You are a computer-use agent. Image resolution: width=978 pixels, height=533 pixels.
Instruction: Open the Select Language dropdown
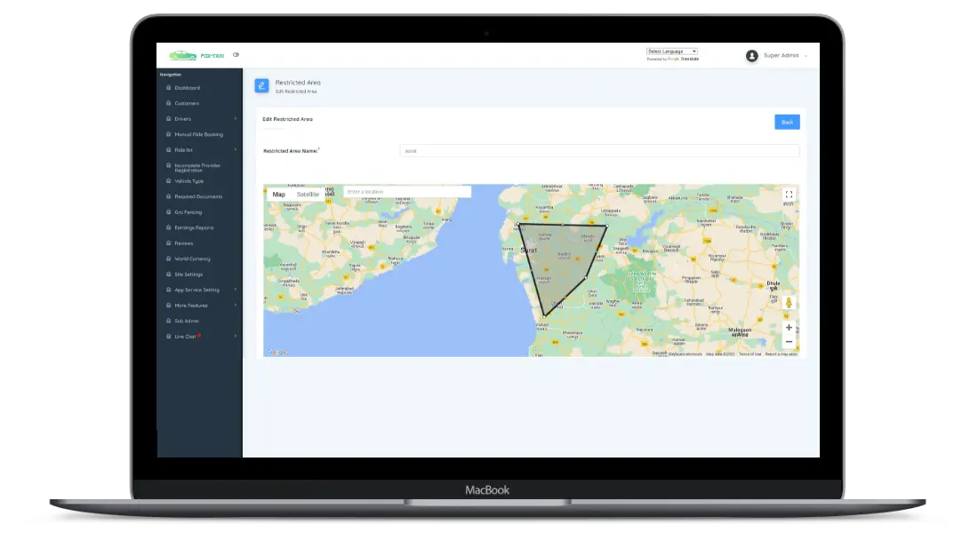(672, 52)
